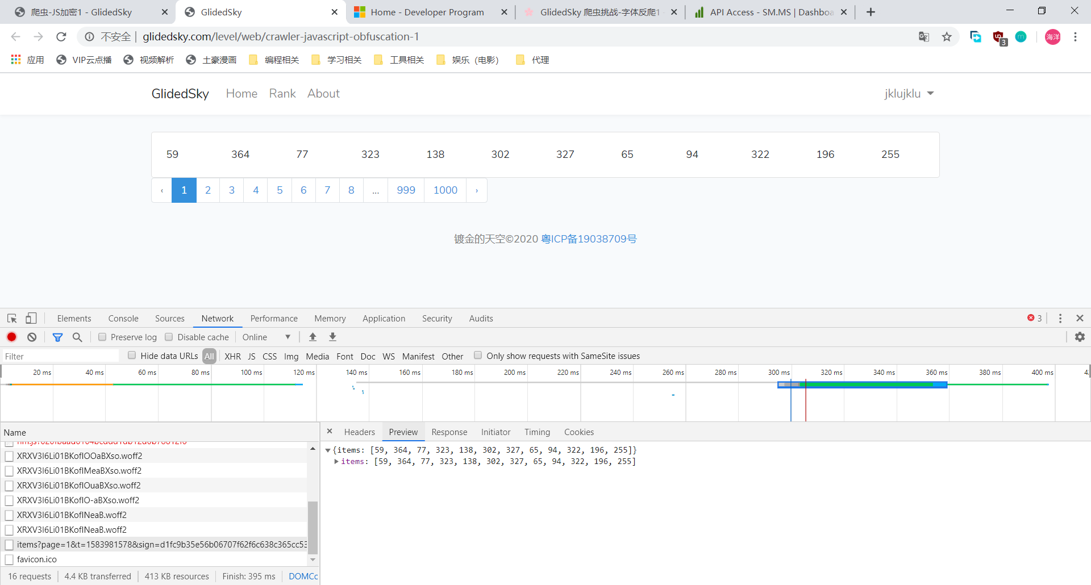This screenshot has height=585, width=1091.
Task: Toggle the network filter funnel icon
Action: pos(57,337)
